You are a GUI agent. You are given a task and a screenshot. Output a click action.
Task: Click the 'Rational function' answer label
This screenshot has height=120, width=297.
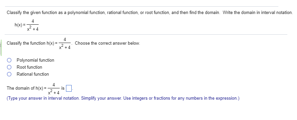pyautogui.click(x=33, y=74)
